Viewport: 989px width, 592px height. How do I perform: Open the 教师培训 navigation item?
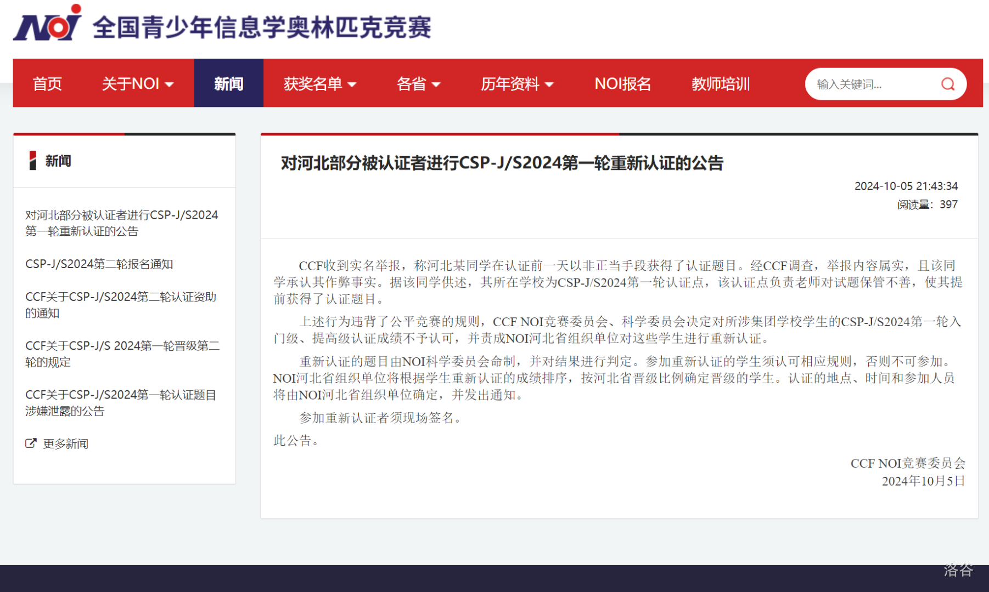720,84
